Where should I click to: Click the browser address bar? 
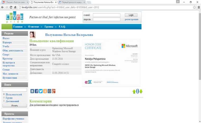click(105, 7)
